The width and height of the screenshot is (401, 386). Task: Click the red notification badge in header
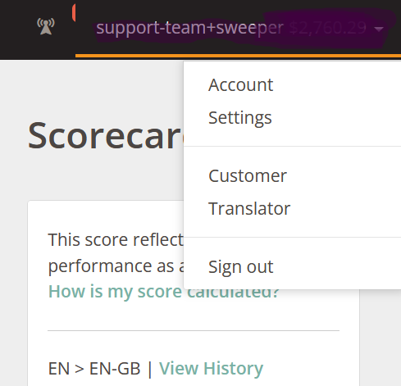pos(74,13)
